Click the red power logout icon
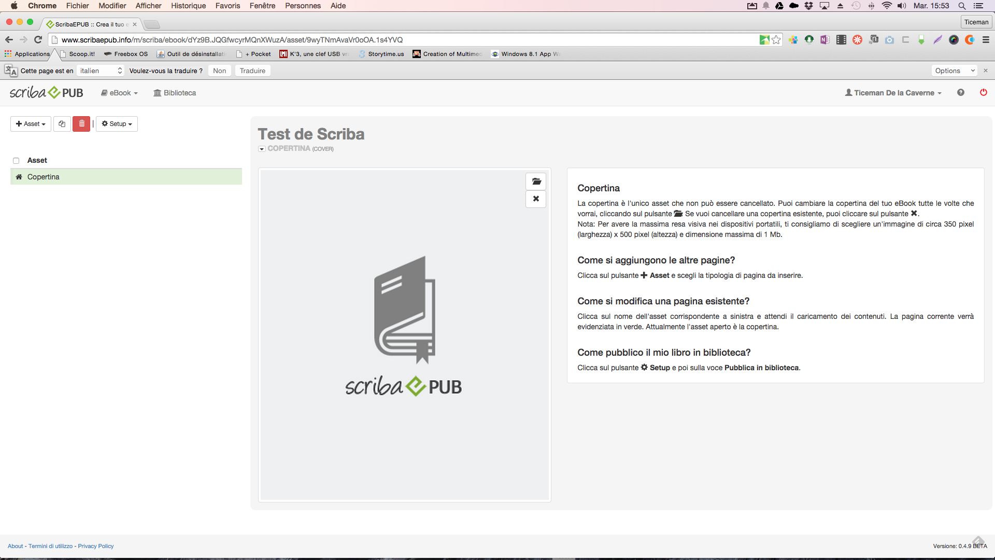The image size is (995, 560). pos(984,93)
